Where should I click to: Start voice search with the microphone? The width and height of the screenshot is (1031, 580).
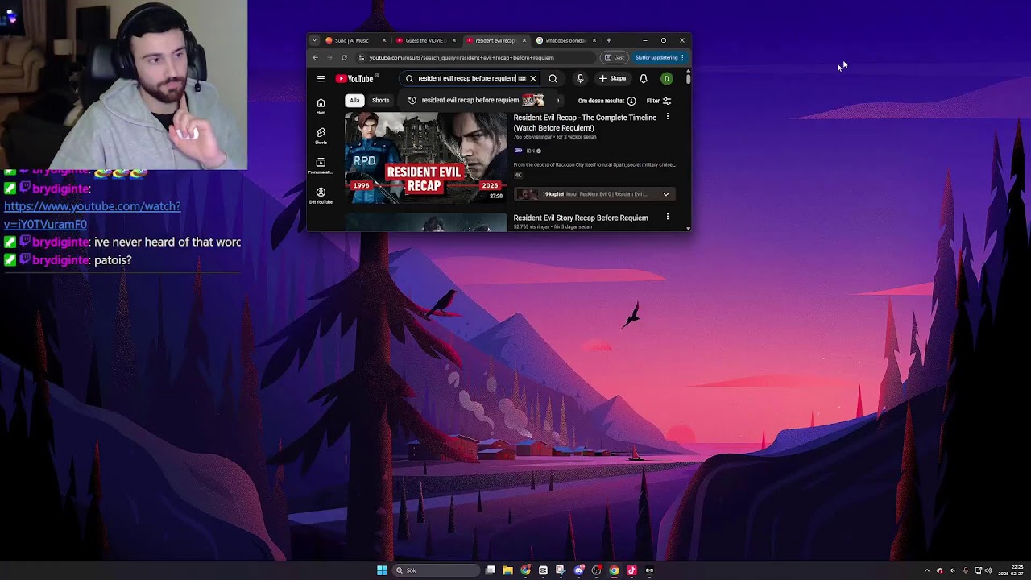(580, 79)
